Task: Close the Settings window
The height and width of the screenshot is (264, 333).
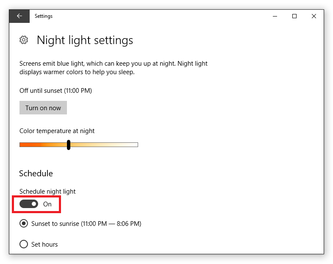Action: [314, 16]
